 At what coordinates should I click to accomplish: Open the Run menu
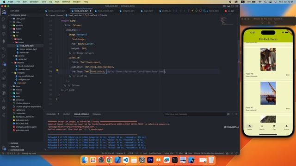(57, 2)
